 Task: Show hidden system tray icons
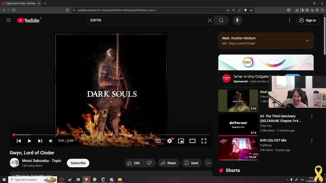[x=288, y=180]
